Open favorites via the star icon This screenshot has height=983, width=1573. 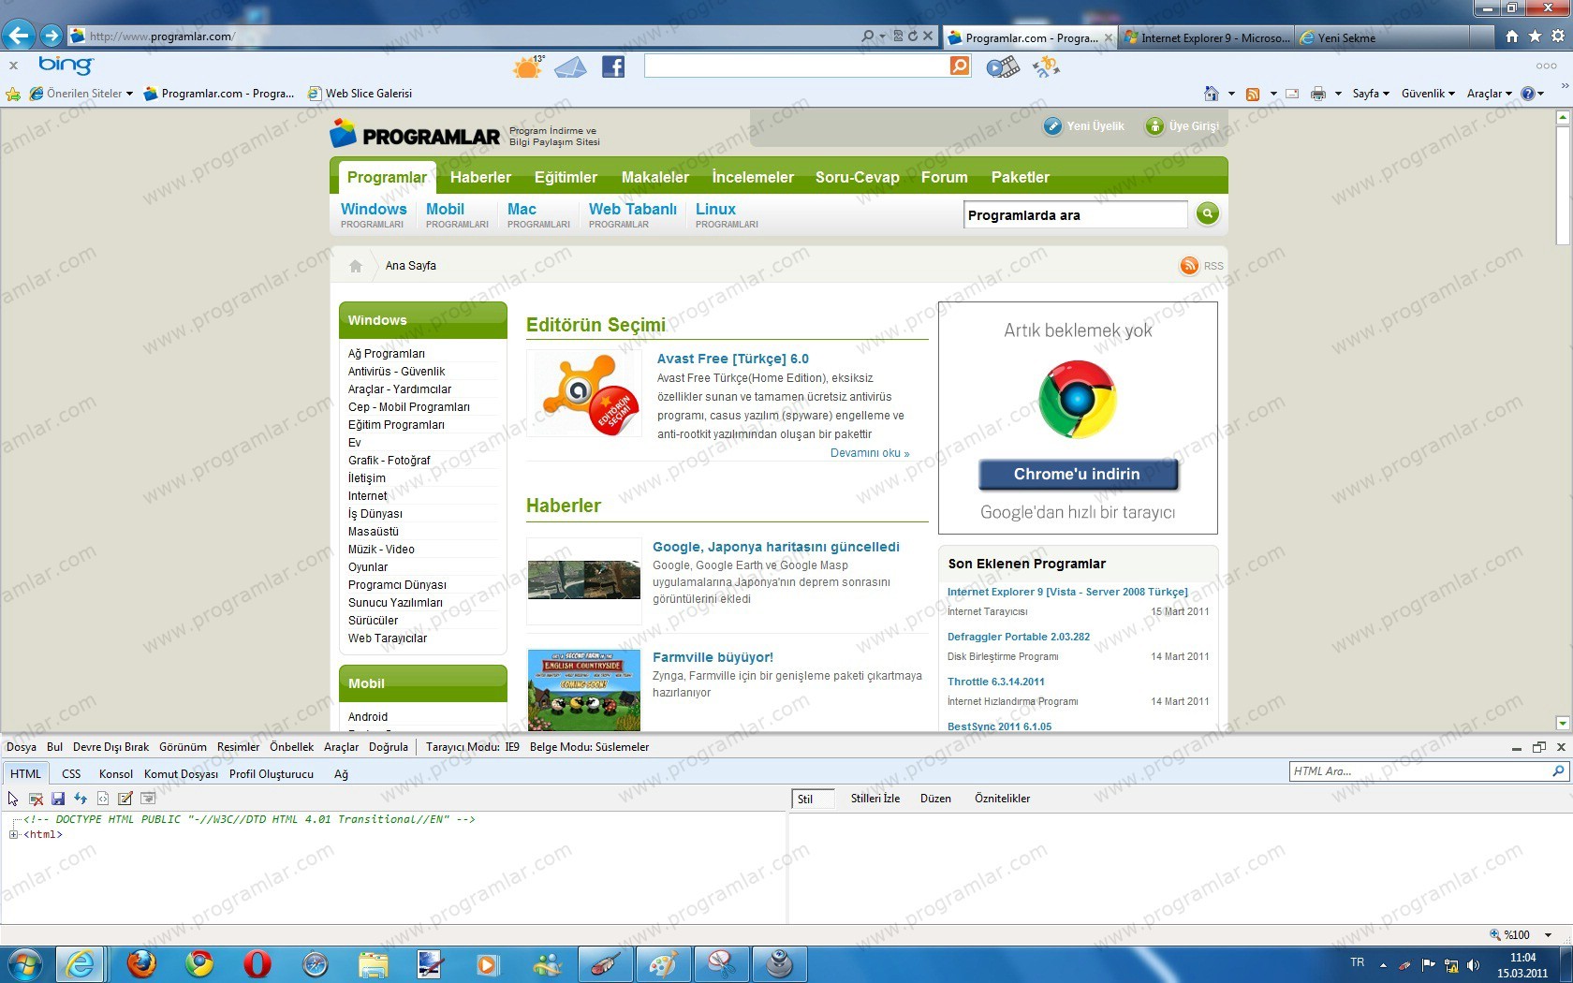[x=1535, y=37]
